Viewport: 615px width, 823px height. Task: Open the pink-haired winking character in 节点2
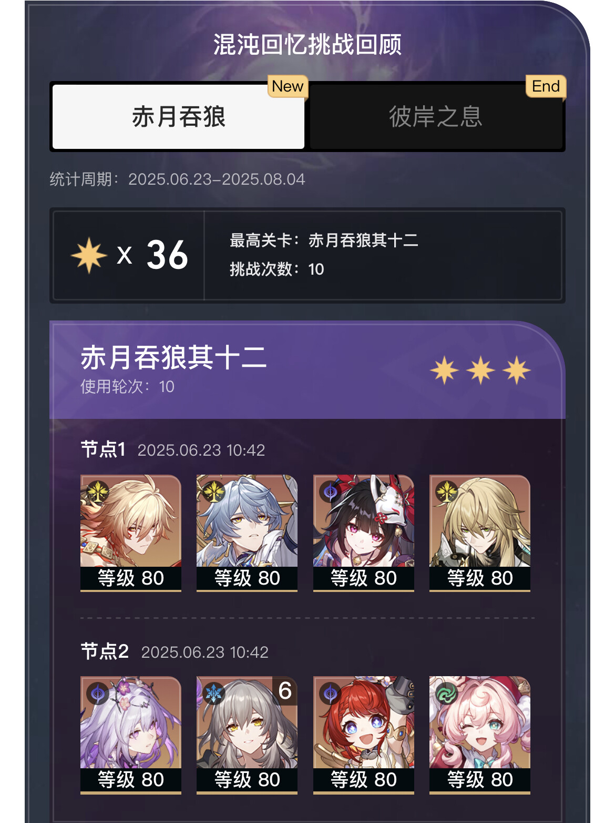(x=480, y=735)
